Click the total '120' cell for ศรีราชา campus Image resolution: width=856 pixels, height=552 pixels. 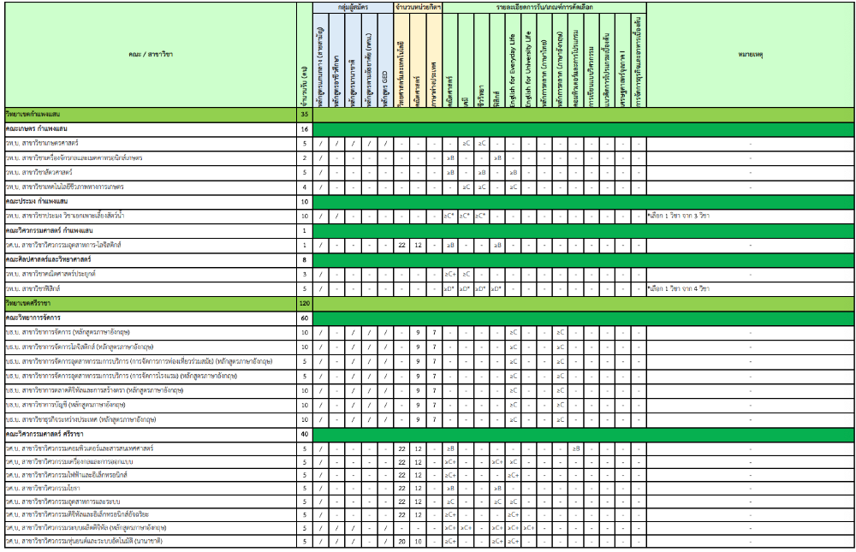pyautogui.click(x=304, y=303)
